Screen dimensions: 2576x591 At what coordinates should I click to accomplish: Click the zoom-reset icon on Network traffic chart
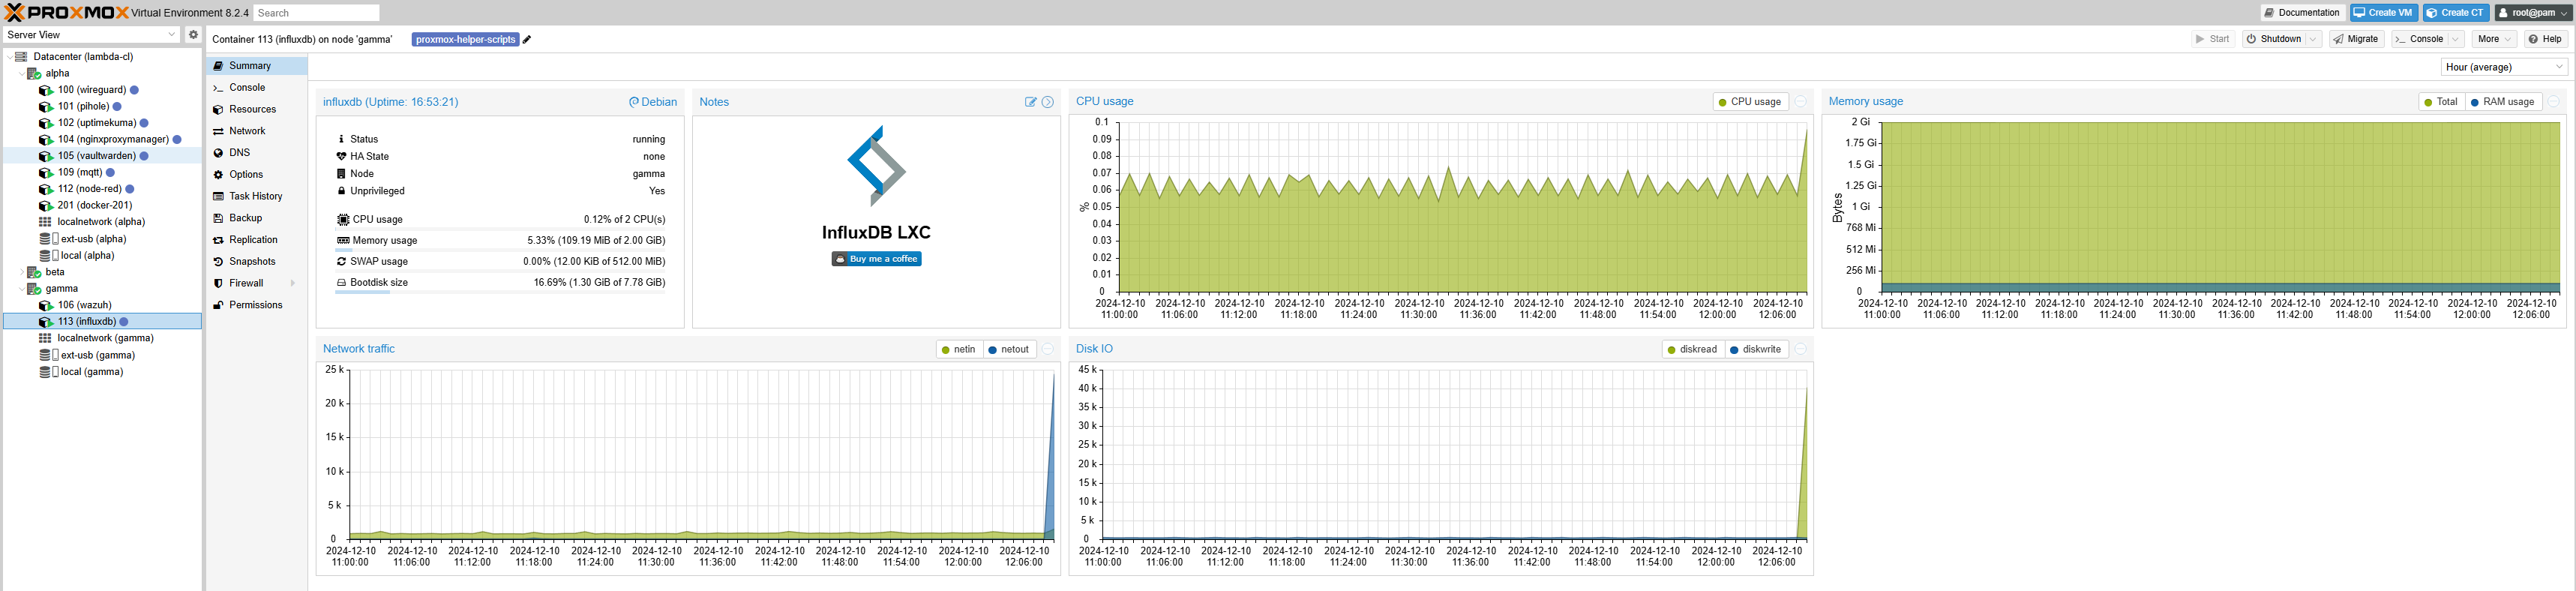pyautogui.click(x=1047, y=349)
